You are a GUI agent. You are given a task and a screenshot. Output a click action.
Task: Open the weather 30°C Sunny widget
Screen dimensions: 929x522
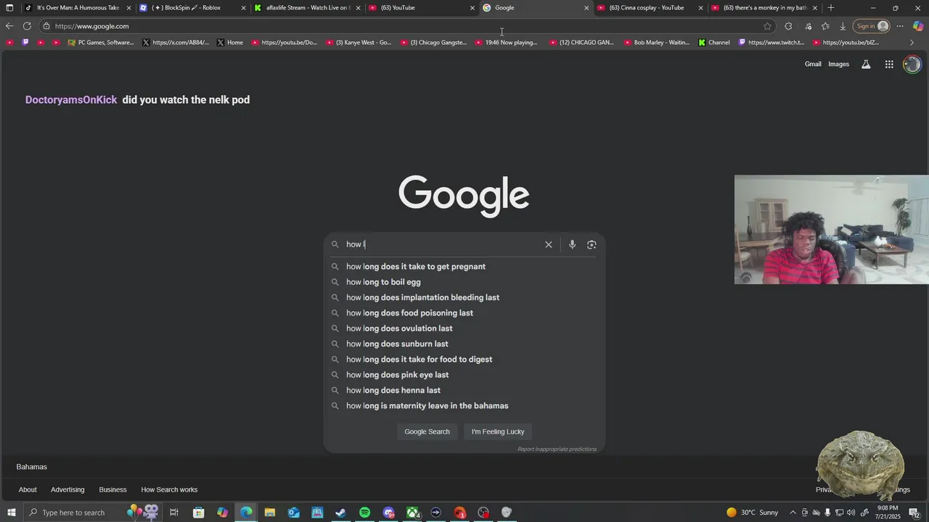(x=752, y=513)
